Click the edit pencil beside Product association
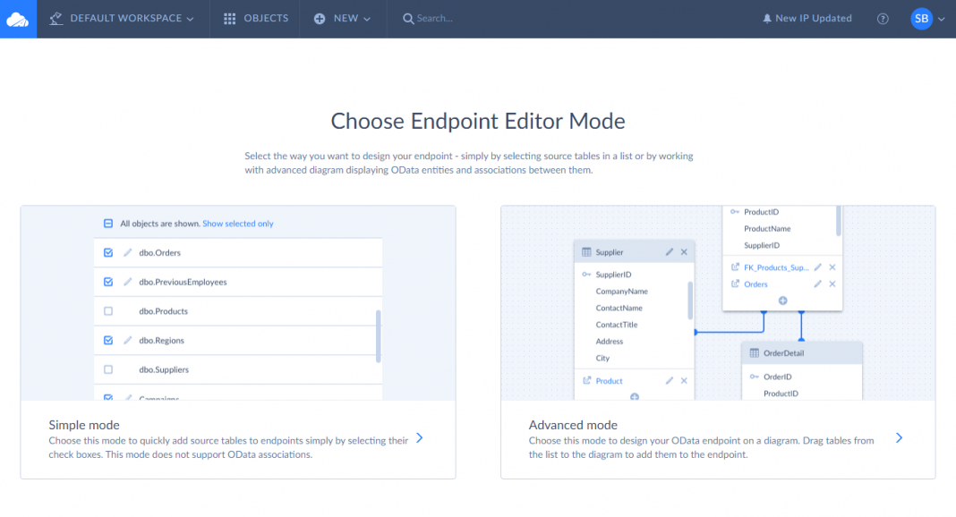956x517 pixels. 670,381
